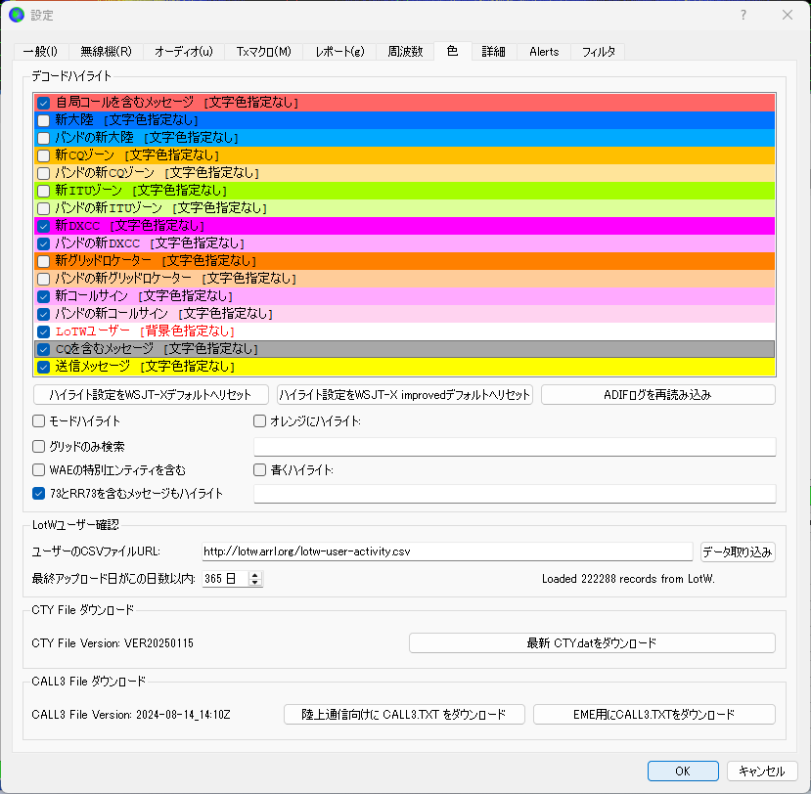811x794 pixels.
Task: Select the orange 新グリッドロケーター color row
Action: click(404, 261)
